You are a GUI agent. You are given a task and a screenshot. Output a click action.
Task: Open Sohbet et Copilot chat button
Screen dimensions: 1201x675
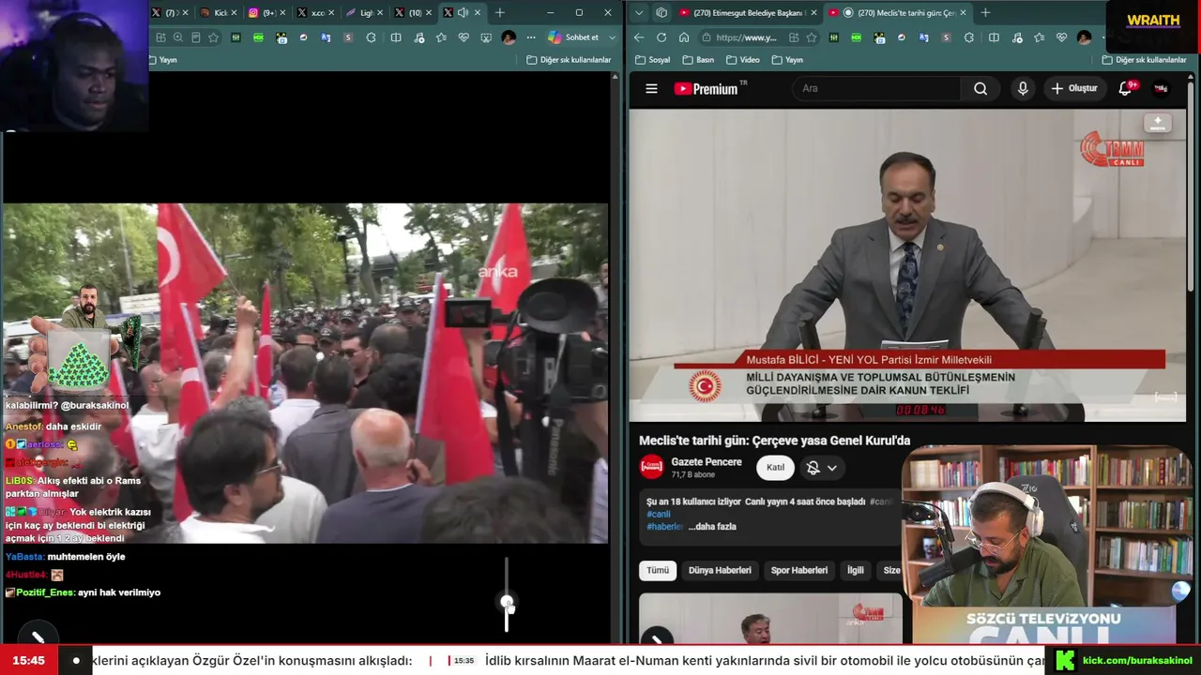[x=574, y=37]
